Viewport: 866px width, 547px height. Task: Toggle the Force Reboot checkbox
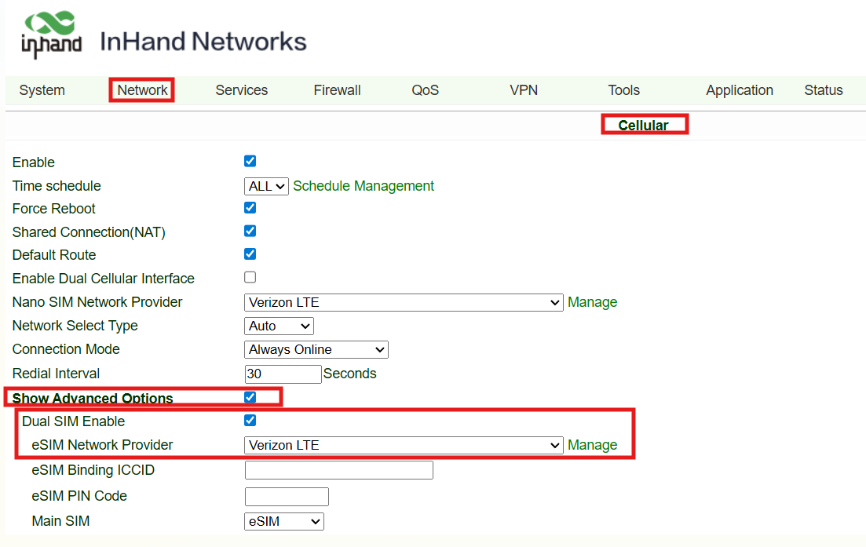point(250,207)
